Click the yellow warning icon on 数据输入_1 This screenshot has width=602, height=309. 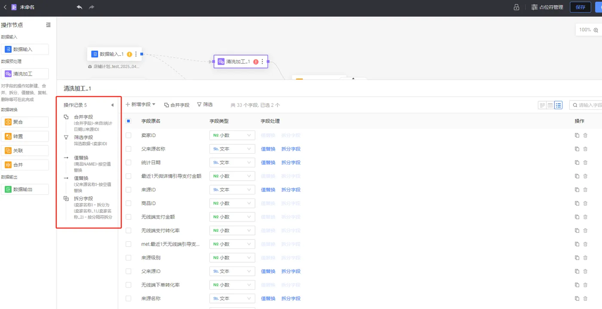pos(129,55)
